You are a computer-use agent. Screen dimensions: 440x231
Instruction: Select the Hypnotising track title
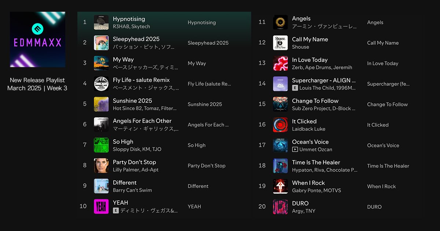pos(129,19)
